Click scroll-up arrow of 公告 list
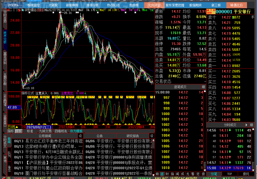Viewport: 257px width, 179px height. pyautogui.click(x=153, y=140)
